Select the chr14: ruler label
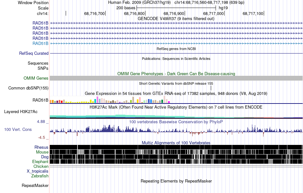 point(42,13)
